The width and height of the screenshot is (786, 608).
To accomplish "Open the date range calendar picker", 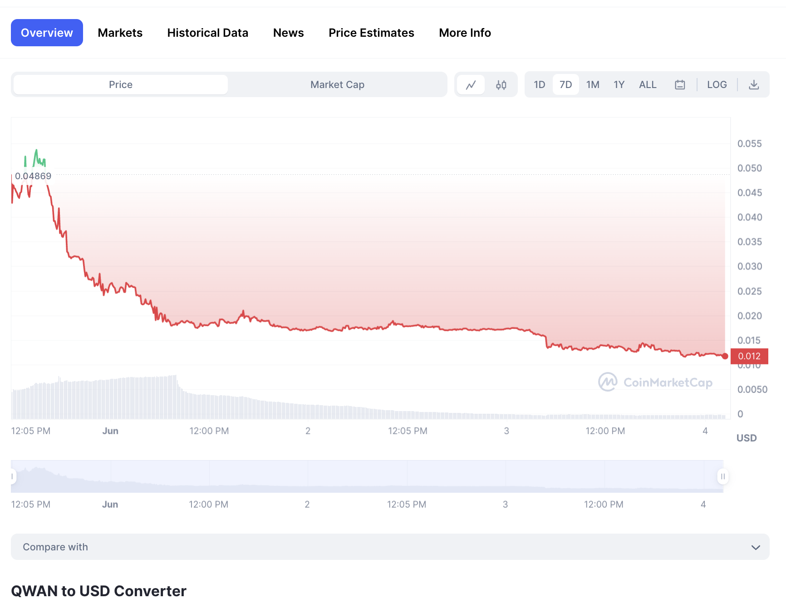I will point(679,84).
